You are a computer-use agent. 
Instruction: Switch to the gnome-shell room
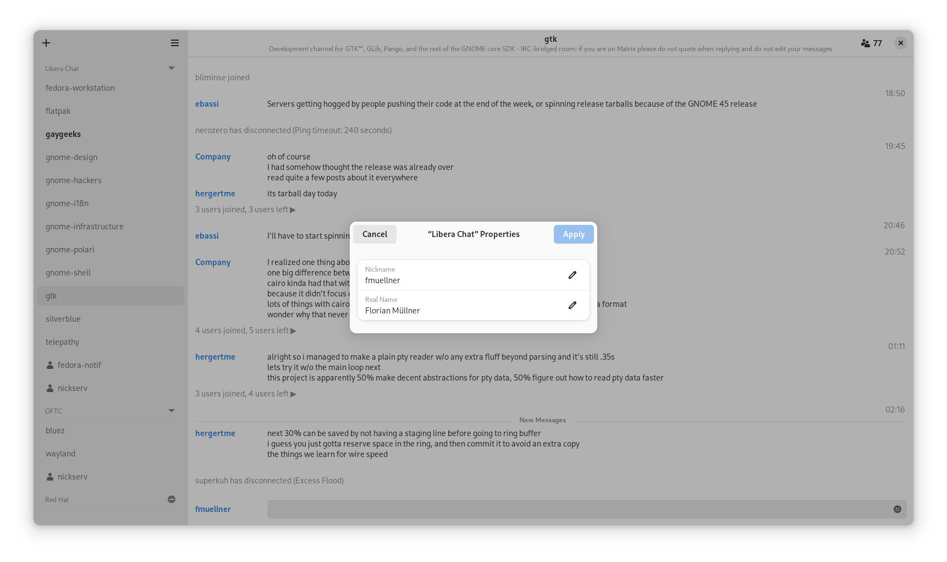[x=68, y=273]
